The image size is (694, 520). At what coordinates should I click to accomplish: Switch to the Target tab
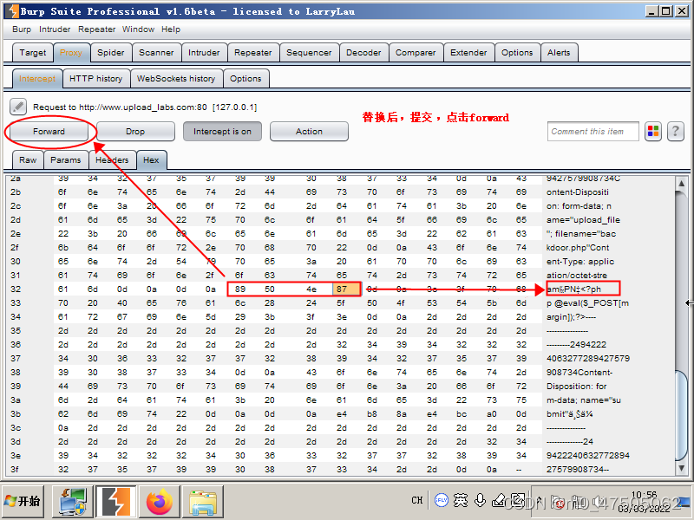coord(33,53)
